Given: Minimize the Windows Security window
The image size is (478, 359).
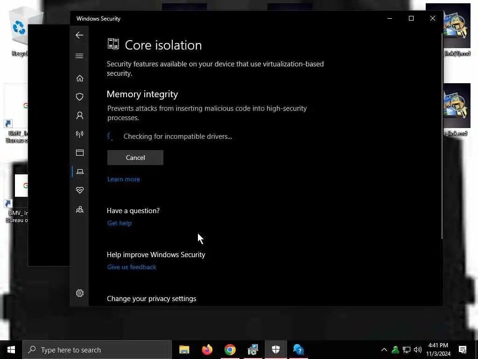Looking at the screenshot, I should point(390,18).
